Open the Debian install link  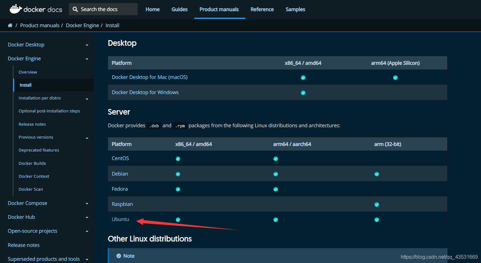tap(120, 174)
